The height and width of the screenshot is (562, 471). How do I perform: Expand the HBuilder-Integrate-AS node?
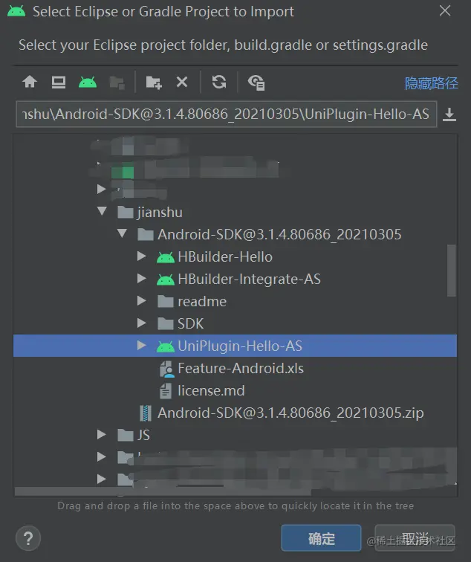pyautogui.click(x=142, y=279)
